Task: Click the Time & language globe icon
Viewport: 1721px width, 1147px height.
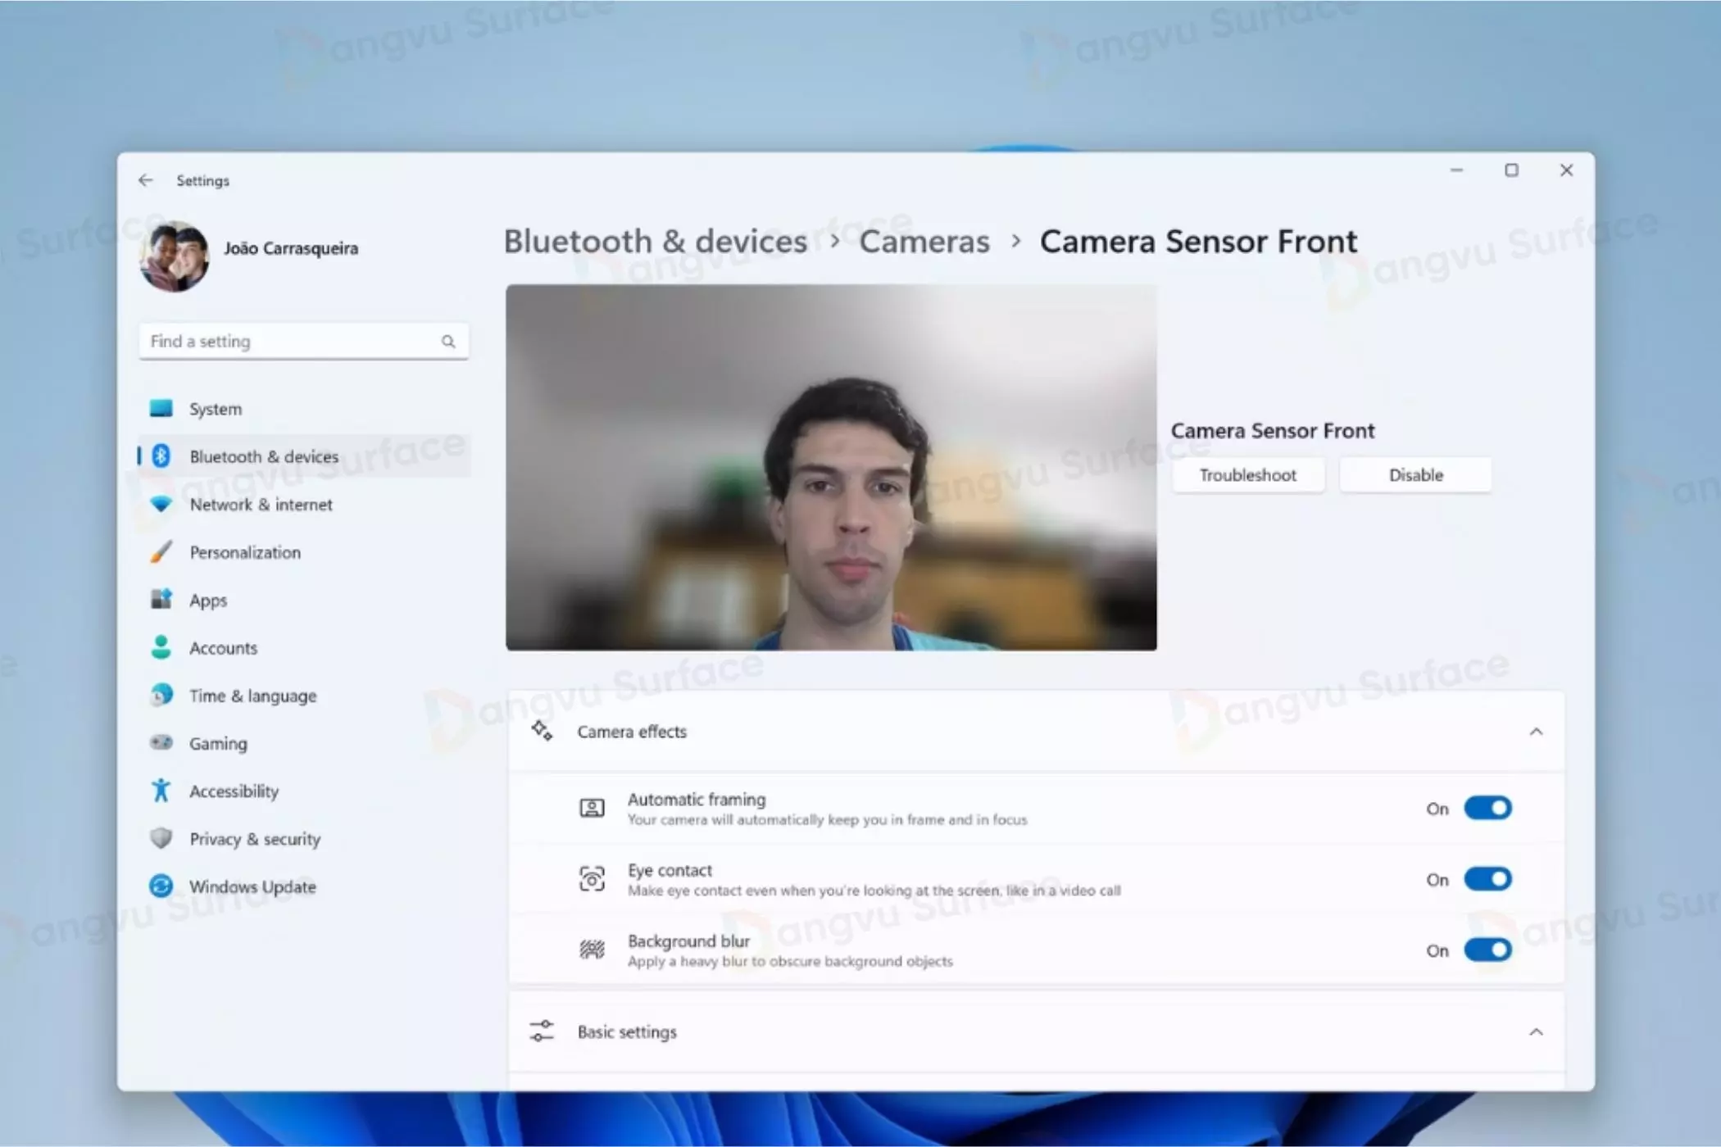Action: coord(161,695)
